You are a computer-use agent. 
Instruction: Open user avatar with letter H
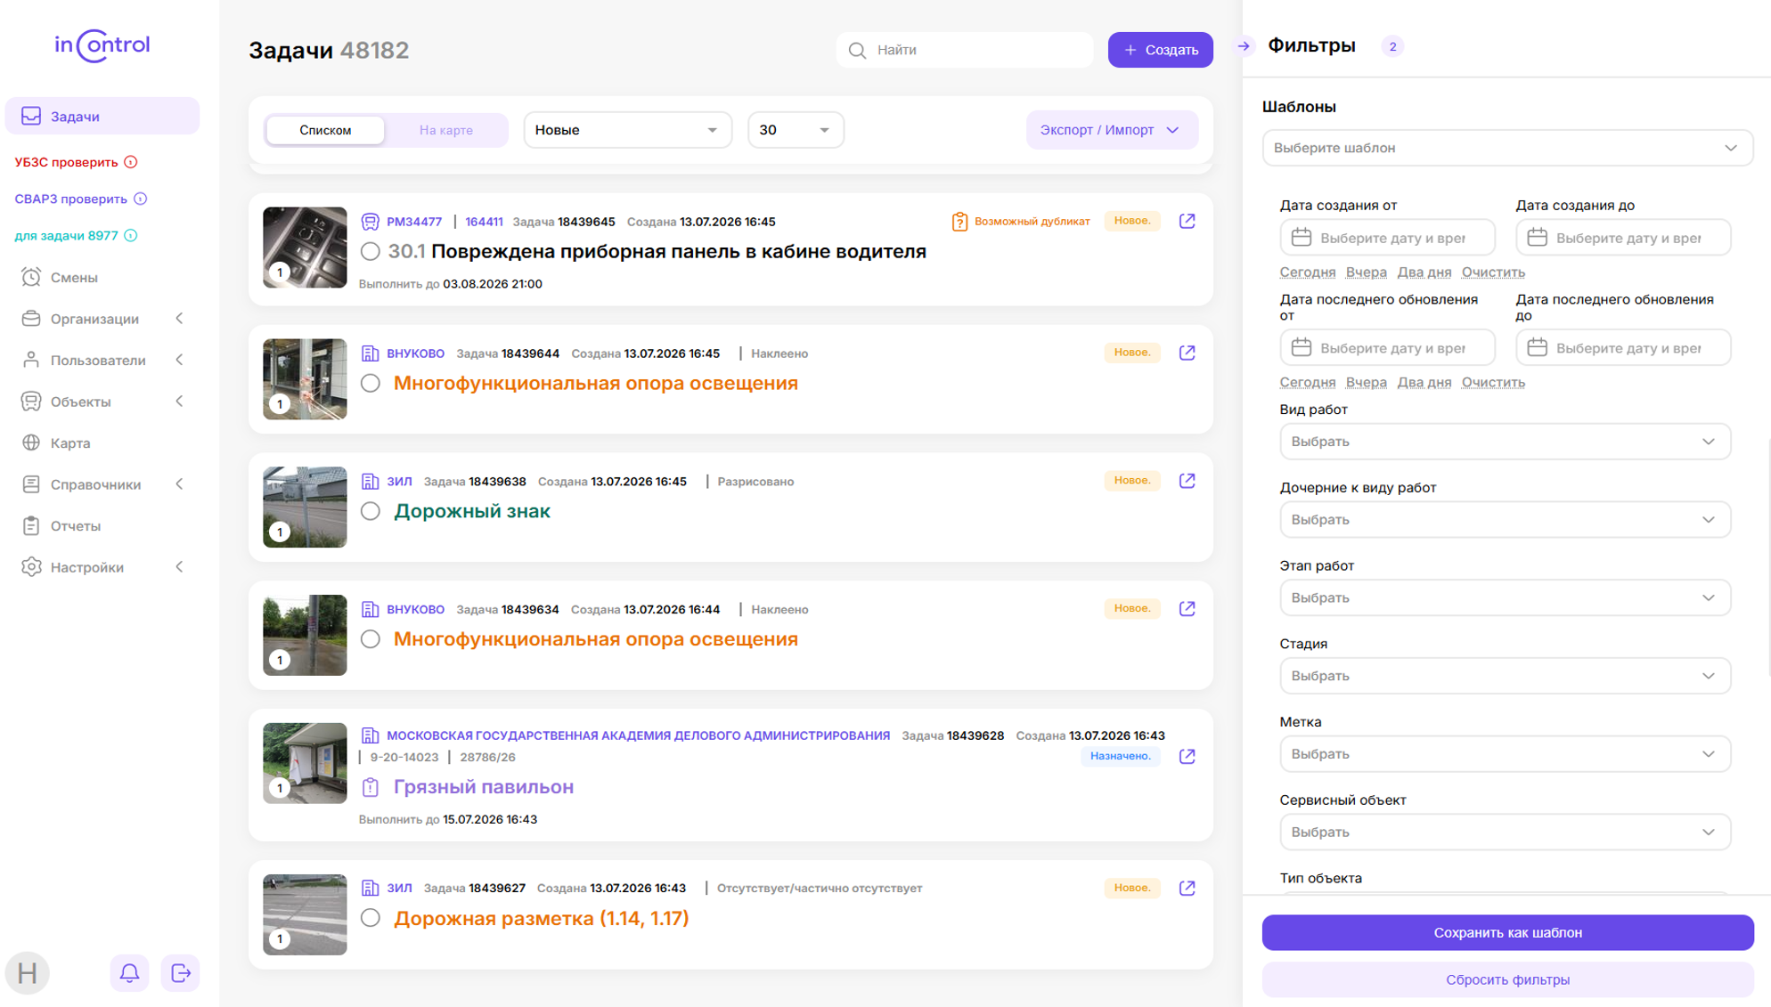tap(28, 973)
